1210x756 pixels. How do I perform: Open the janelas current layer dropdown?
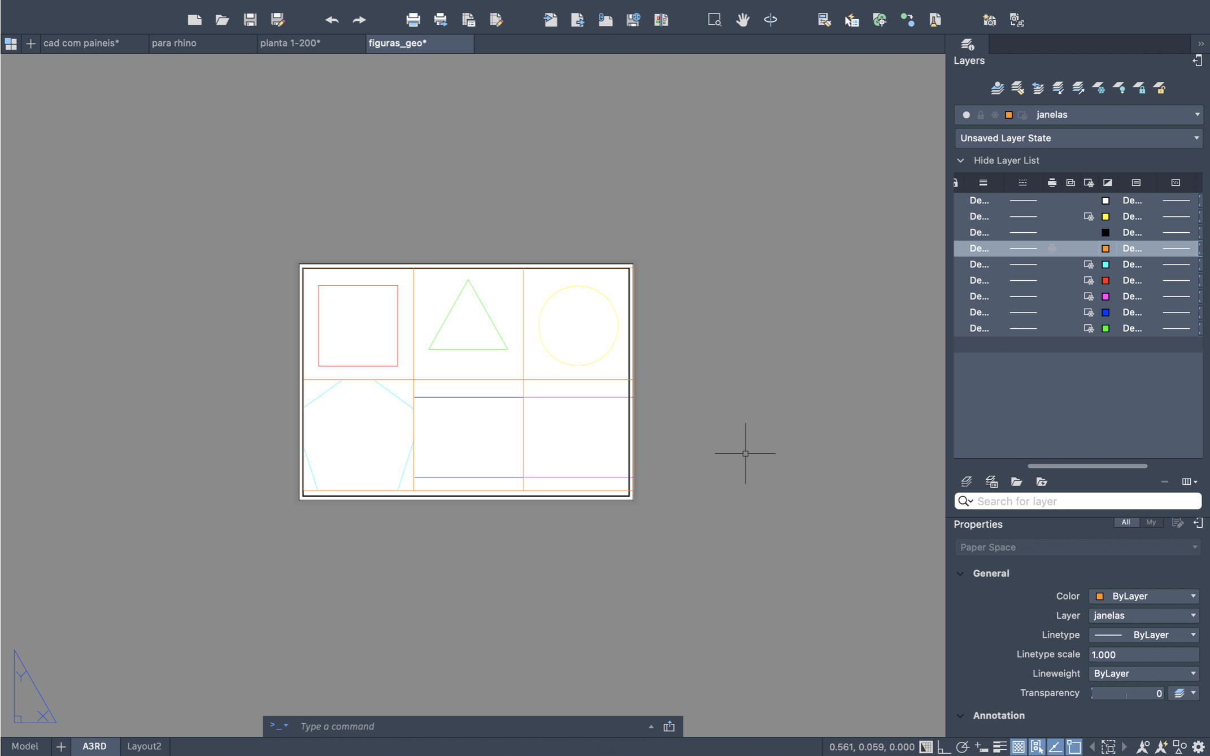1196,115
